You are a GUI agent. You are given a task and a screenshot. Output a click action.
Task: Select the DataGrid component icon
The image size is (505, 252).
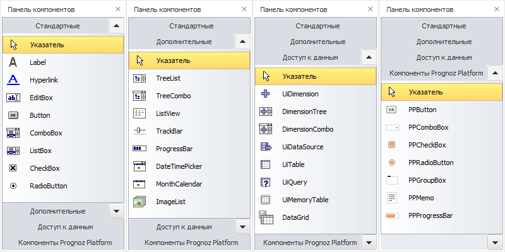pos(266,217)
